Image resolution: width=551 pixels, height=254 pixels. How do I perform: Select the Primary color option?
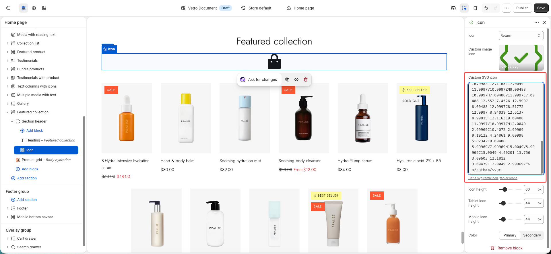coord(510,235)
